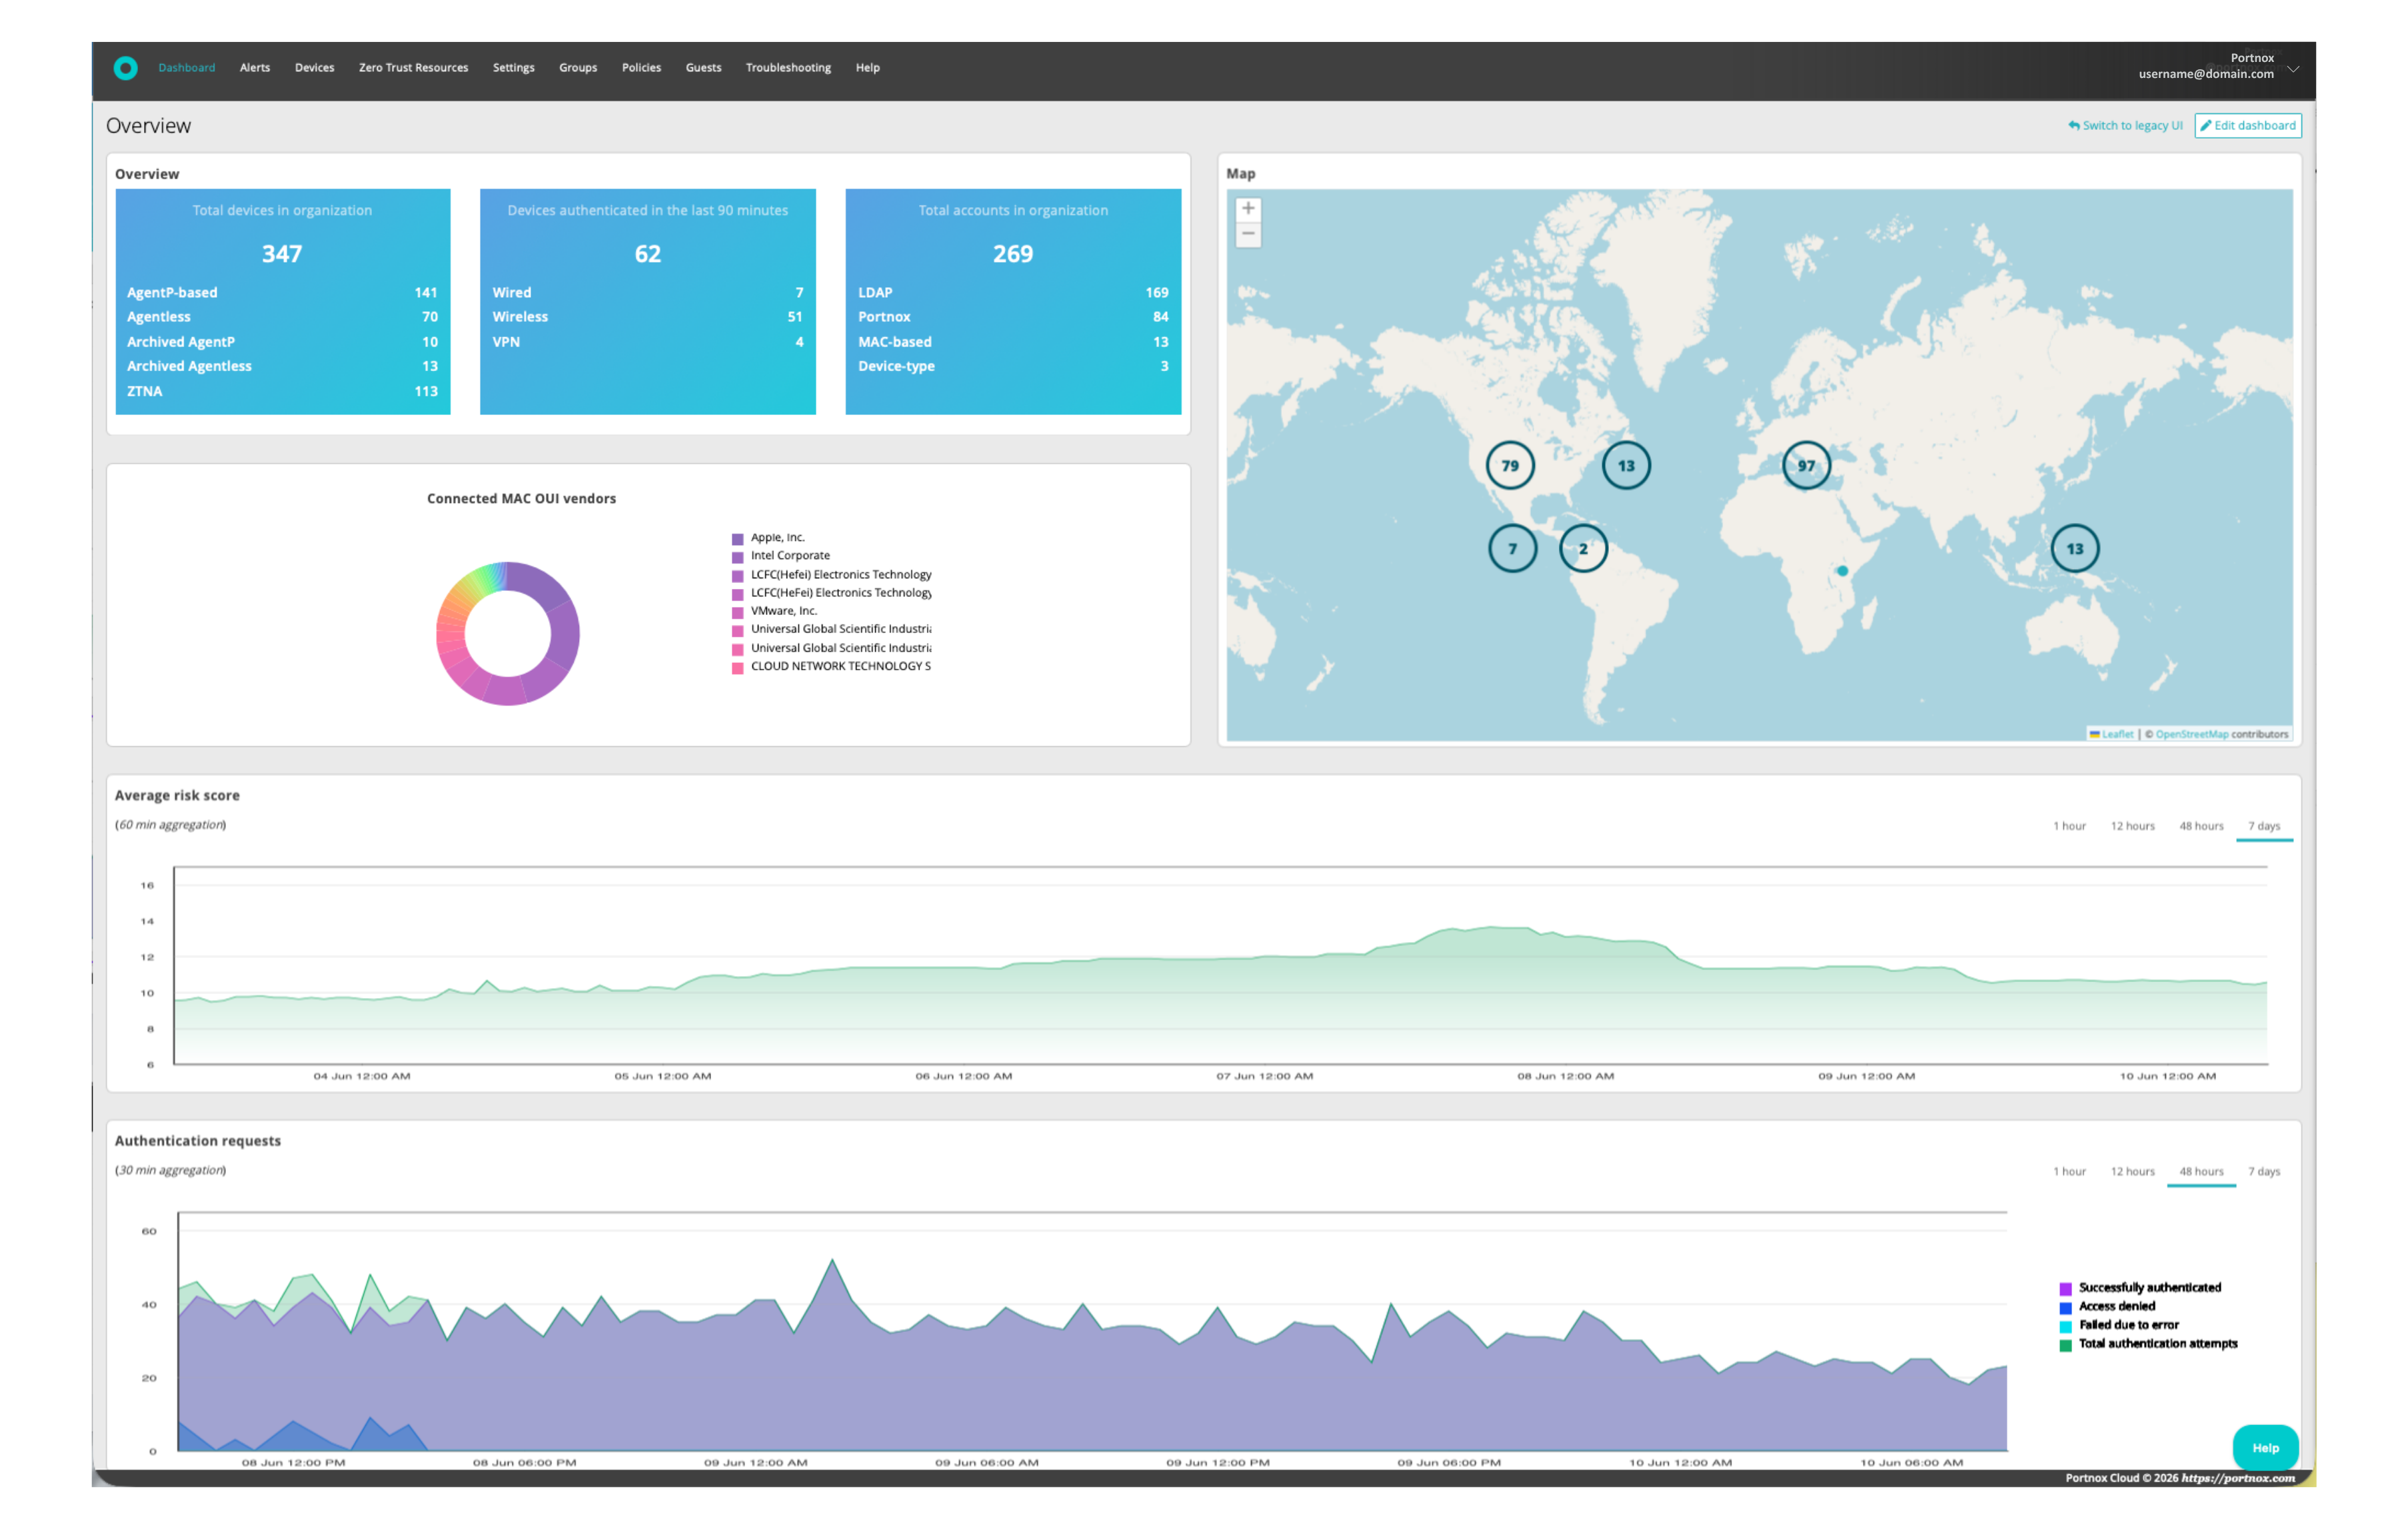2408x1529 pixels.
Task: Click the Wired devices row
Action: point(647,293)
